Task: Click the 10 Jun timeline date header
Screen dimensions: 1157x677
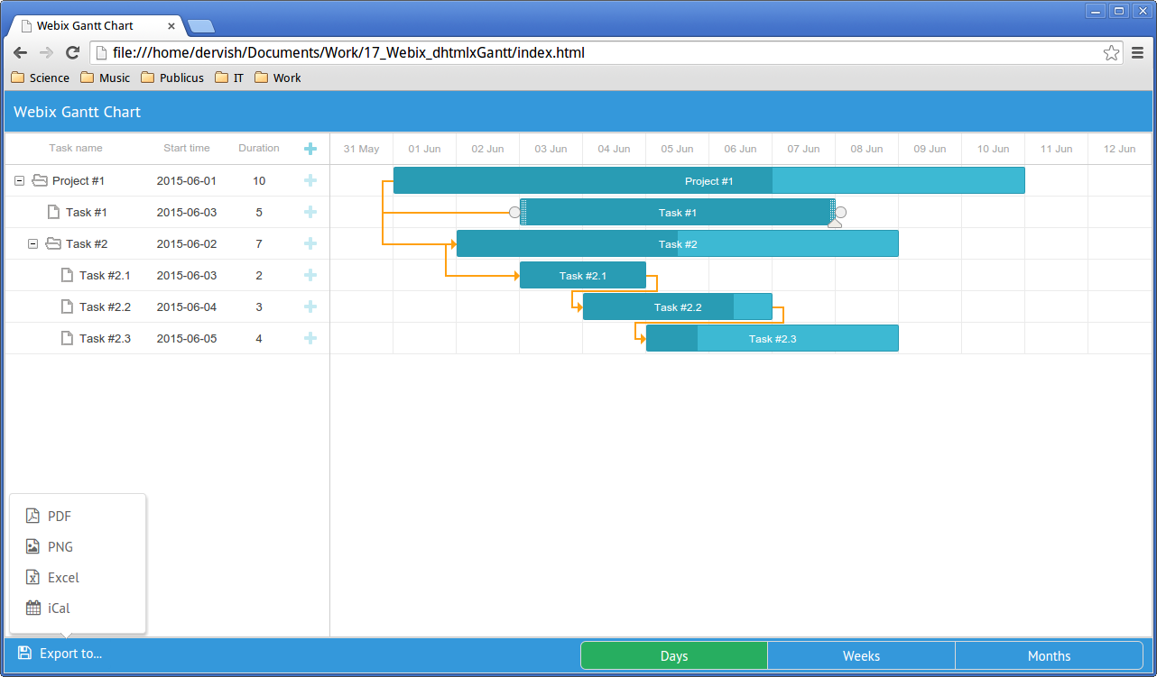Action: pos(994,149)
